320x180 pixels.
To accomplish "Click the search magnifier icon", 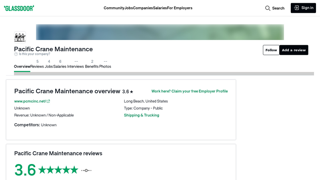I will 268,8.
